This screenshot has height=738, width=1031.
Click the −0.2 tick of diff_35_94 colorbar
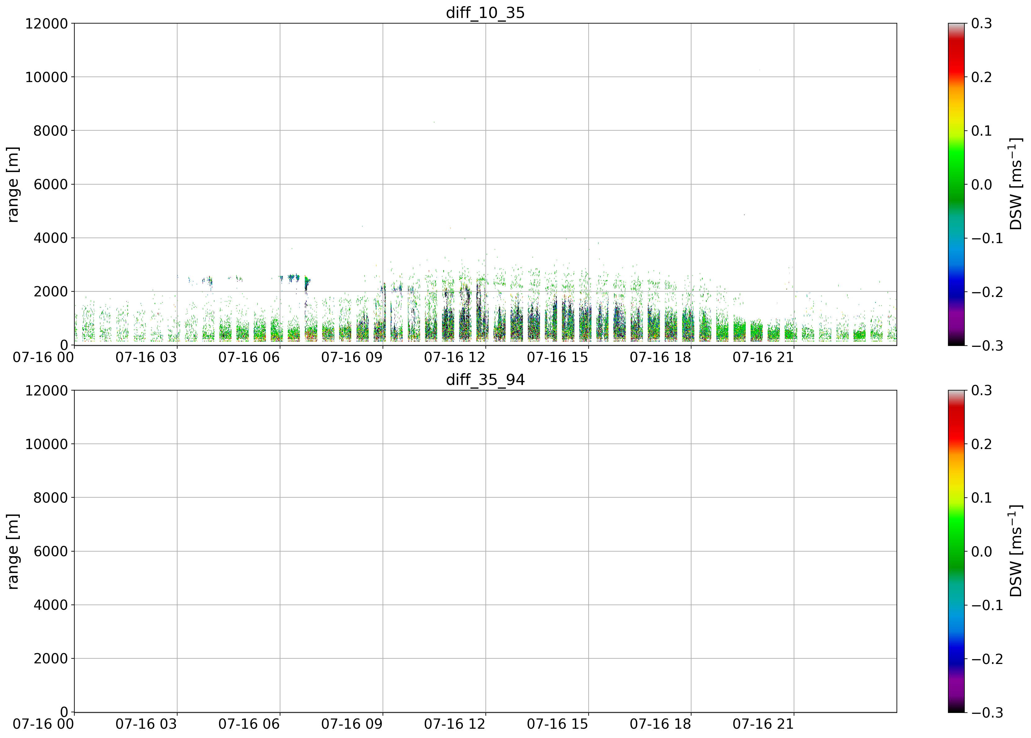click(987, 659)
